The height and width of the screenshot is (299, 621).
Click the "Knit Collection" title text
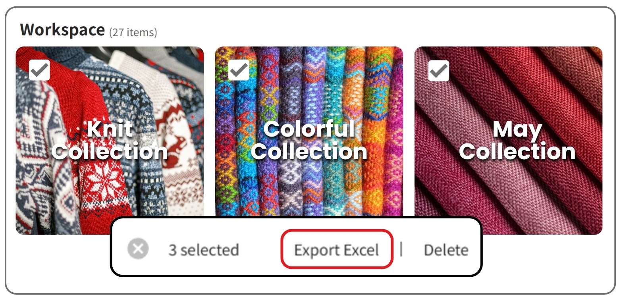(110, 141)
